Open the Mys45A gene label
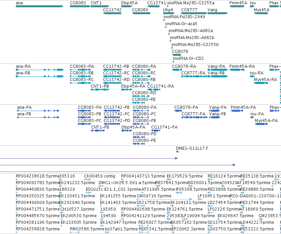This screenshot has width=281, height=234. (262, 10)
